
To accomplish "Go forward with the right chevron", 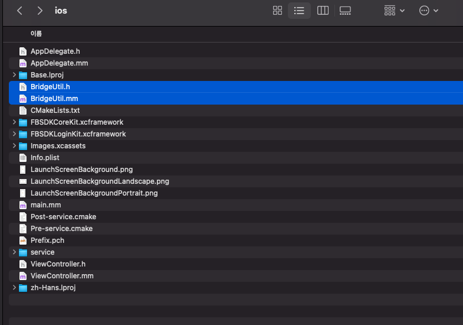I will [40, 11].
